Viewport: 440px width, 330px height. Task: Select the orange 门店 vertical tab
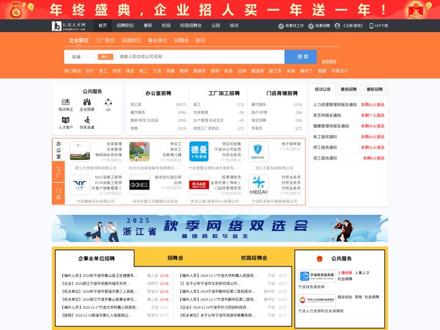tap(59, 194)
